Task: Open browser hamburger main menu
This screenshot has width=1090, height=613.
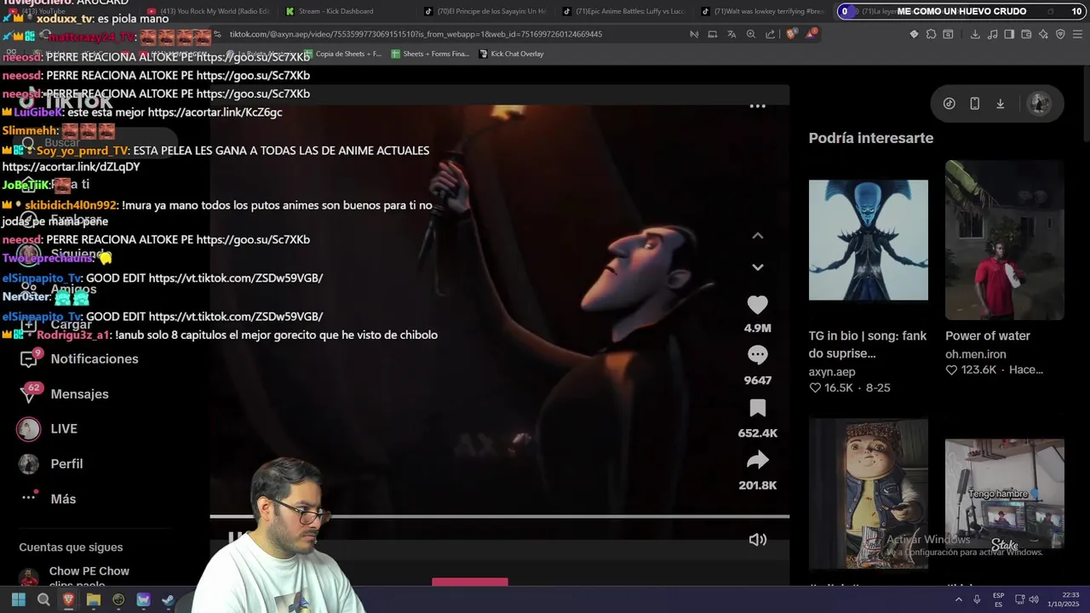Action: click(1078, 34)
